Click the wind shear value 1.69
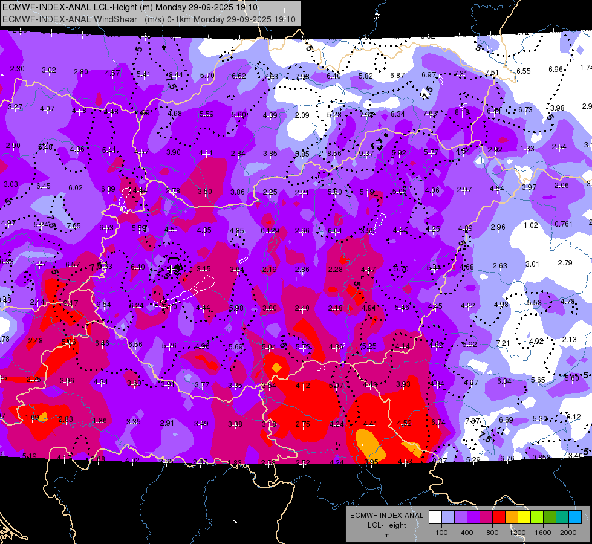This screenshot has height=544, width=592. coord(31,418)
